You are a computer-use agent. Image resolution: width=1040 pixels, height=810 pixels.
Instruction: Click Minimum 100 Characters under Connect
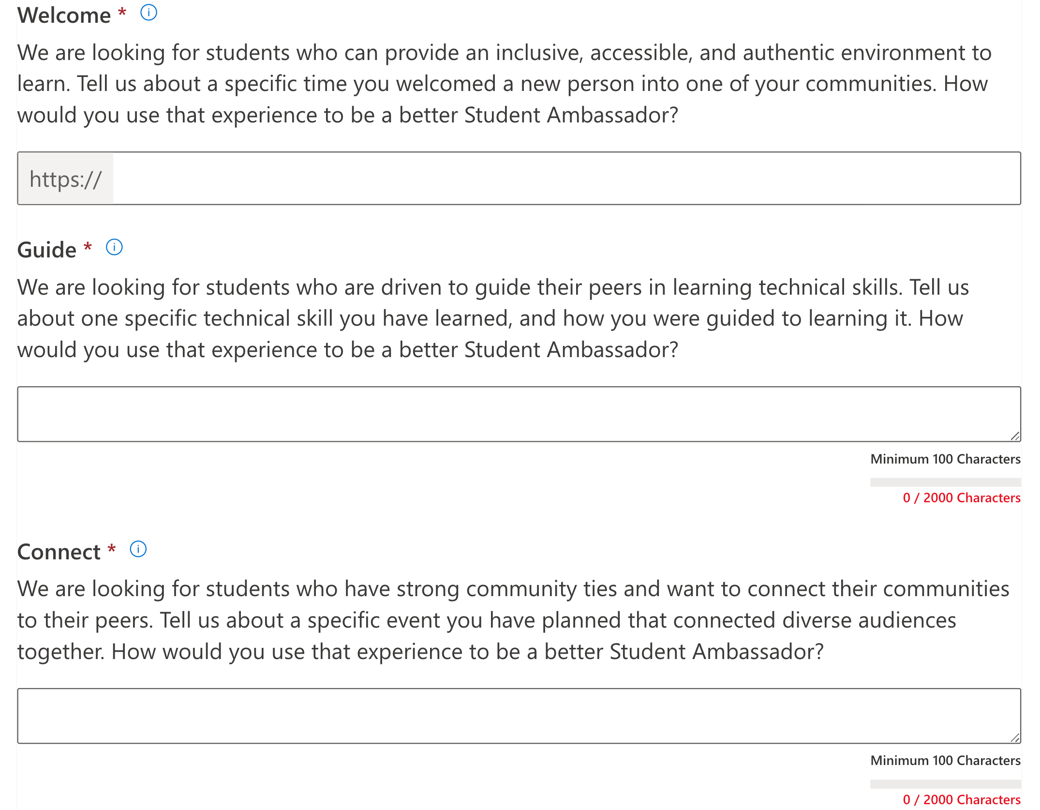[945, 760]
